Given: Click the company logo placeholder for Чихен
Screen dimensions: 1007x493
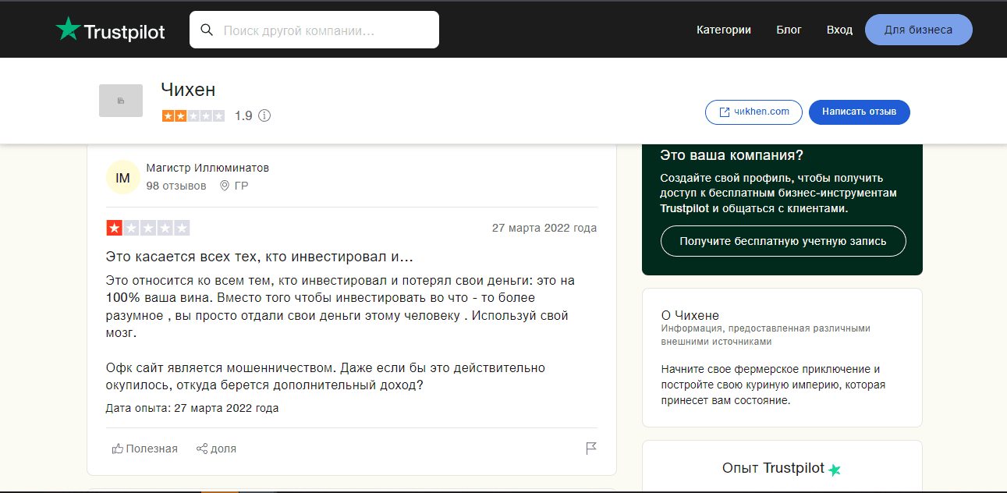Looking at the screenshot, I should [119, 100].
